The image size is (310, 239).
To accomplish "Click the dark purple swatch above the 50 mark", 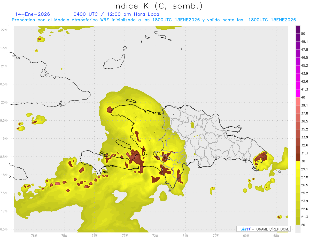I will (298, 30).
